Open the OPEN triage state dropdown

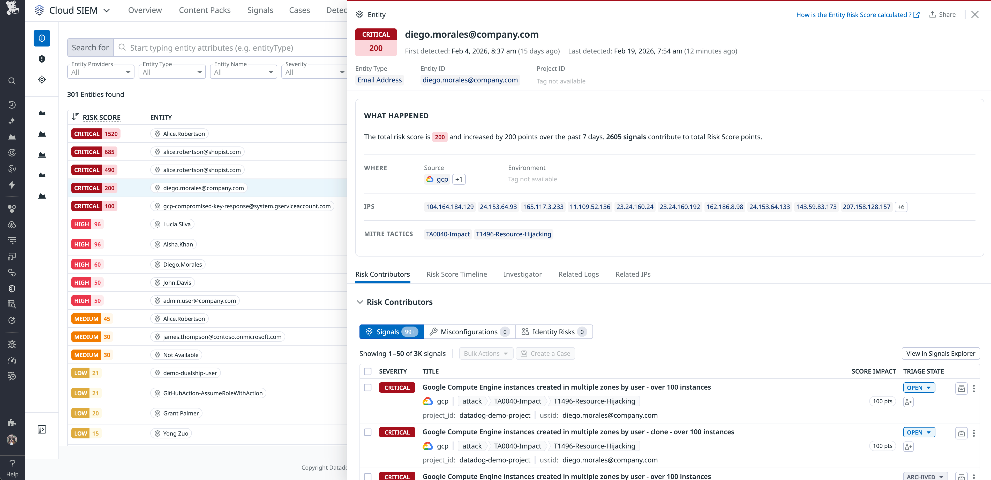click(919, 387)
